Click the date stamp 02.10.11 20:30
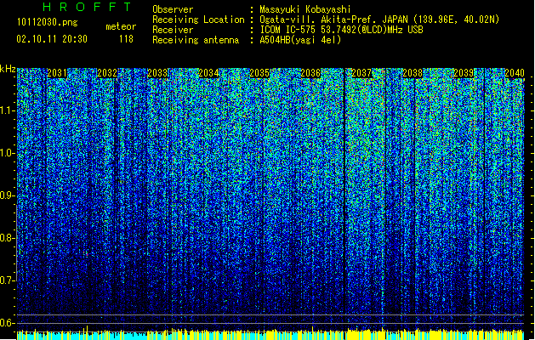The image size is (535, 340). click(x=52, y=39)
